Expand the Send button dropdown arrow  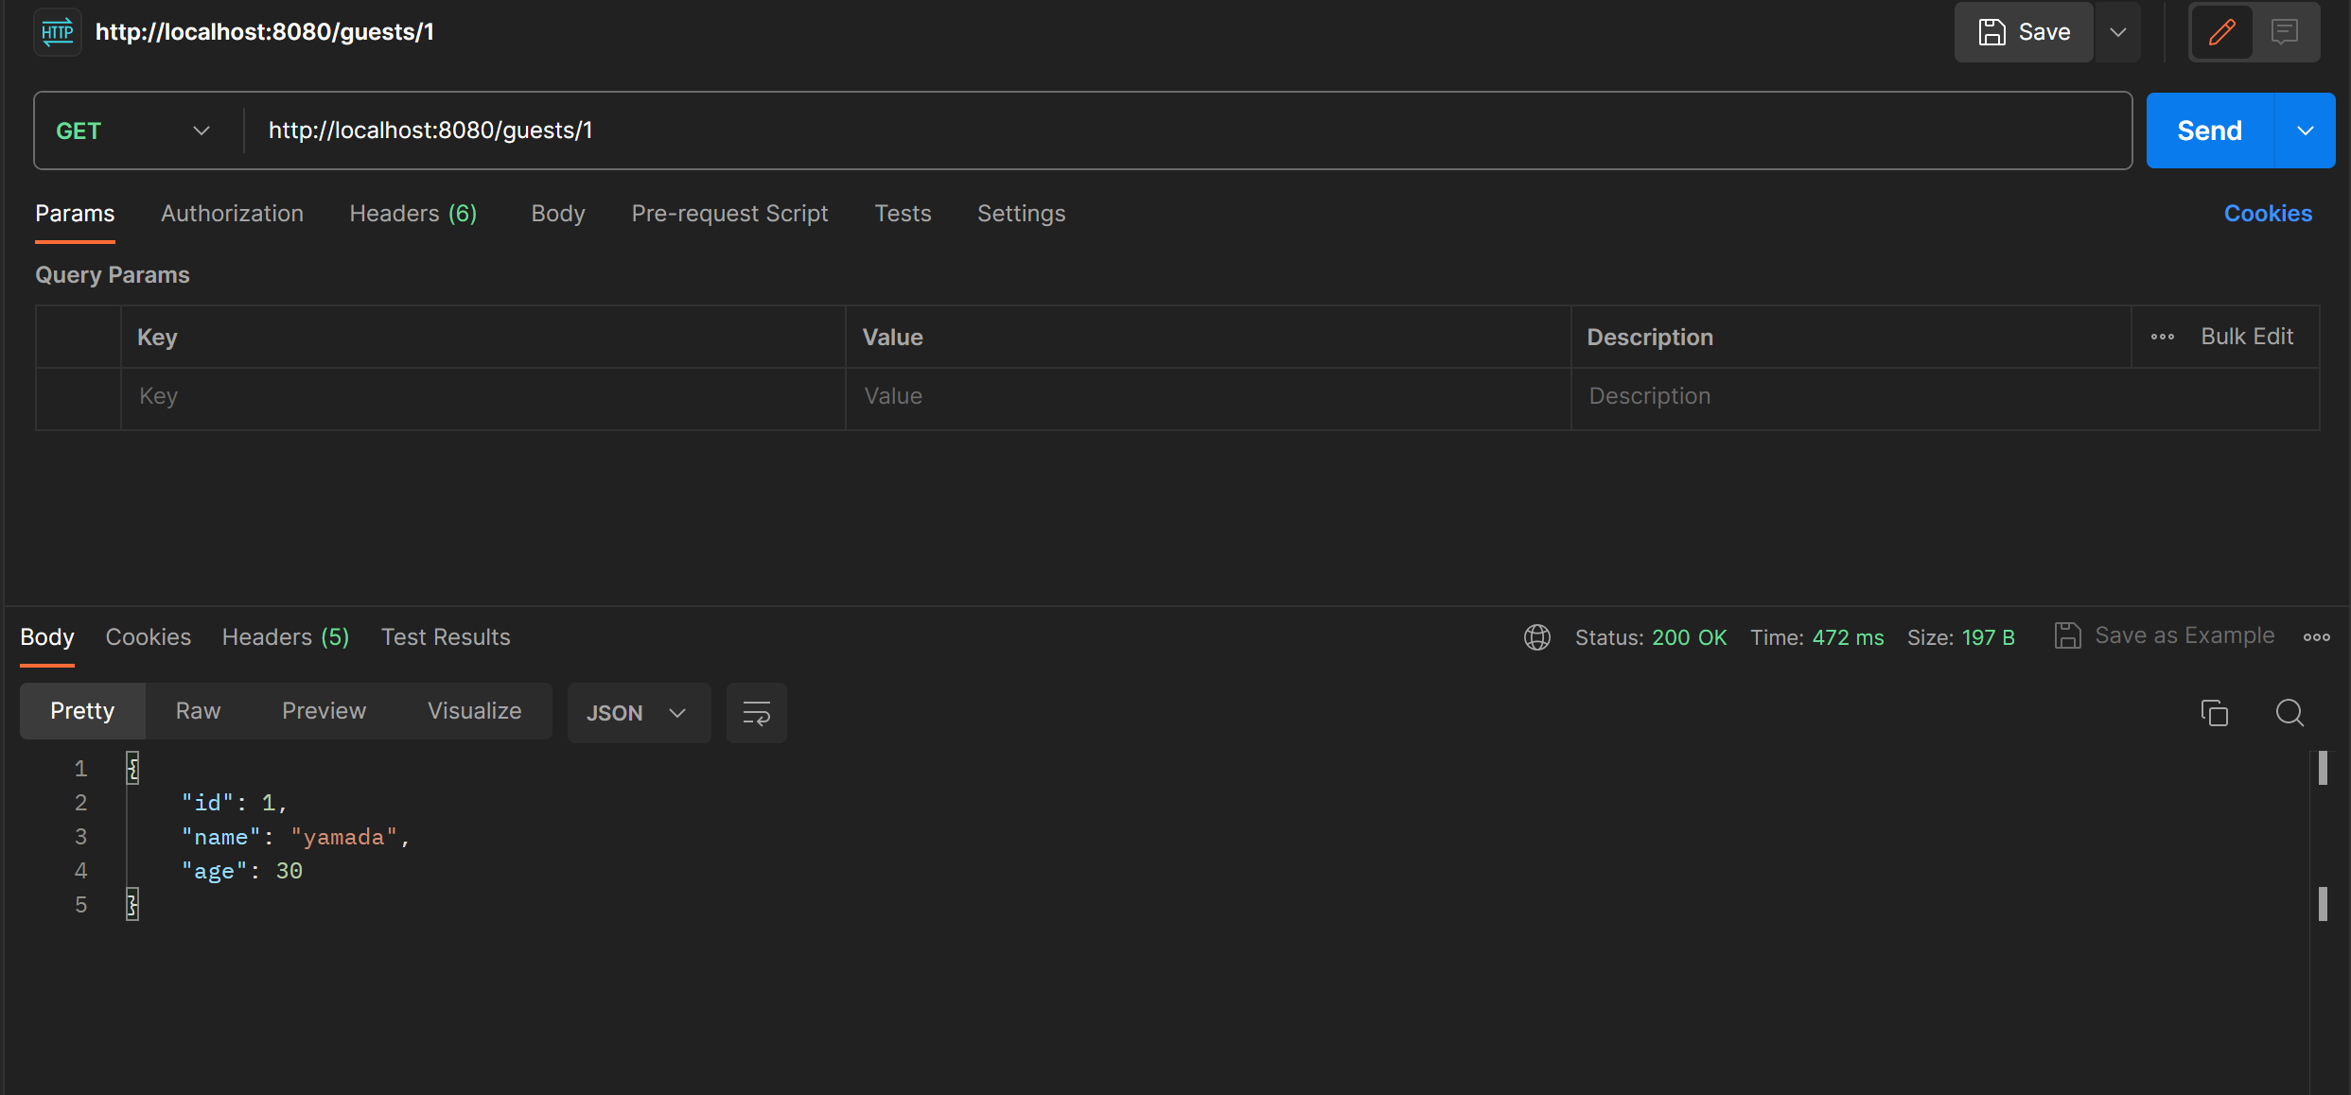pyautogui.click(x=2306, y=130)
